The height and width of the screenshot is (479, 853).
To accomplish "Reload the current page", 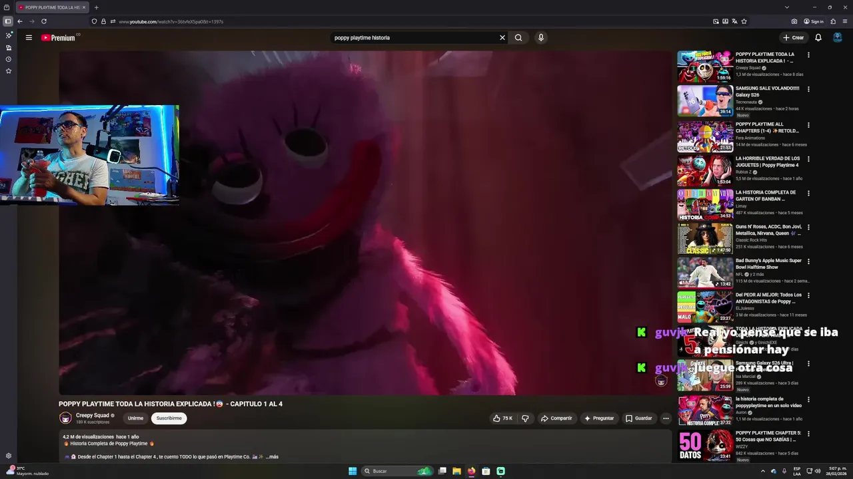I will coord(44,21).
